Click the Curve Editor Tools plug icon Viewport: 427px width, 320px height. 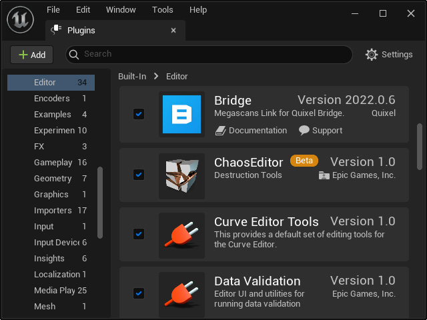[181, 235]
